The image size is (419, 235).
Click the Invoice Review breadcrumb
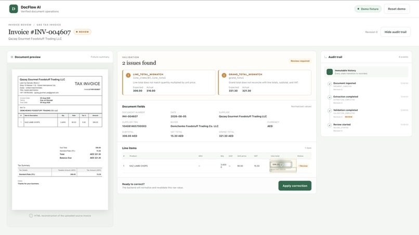20,25
